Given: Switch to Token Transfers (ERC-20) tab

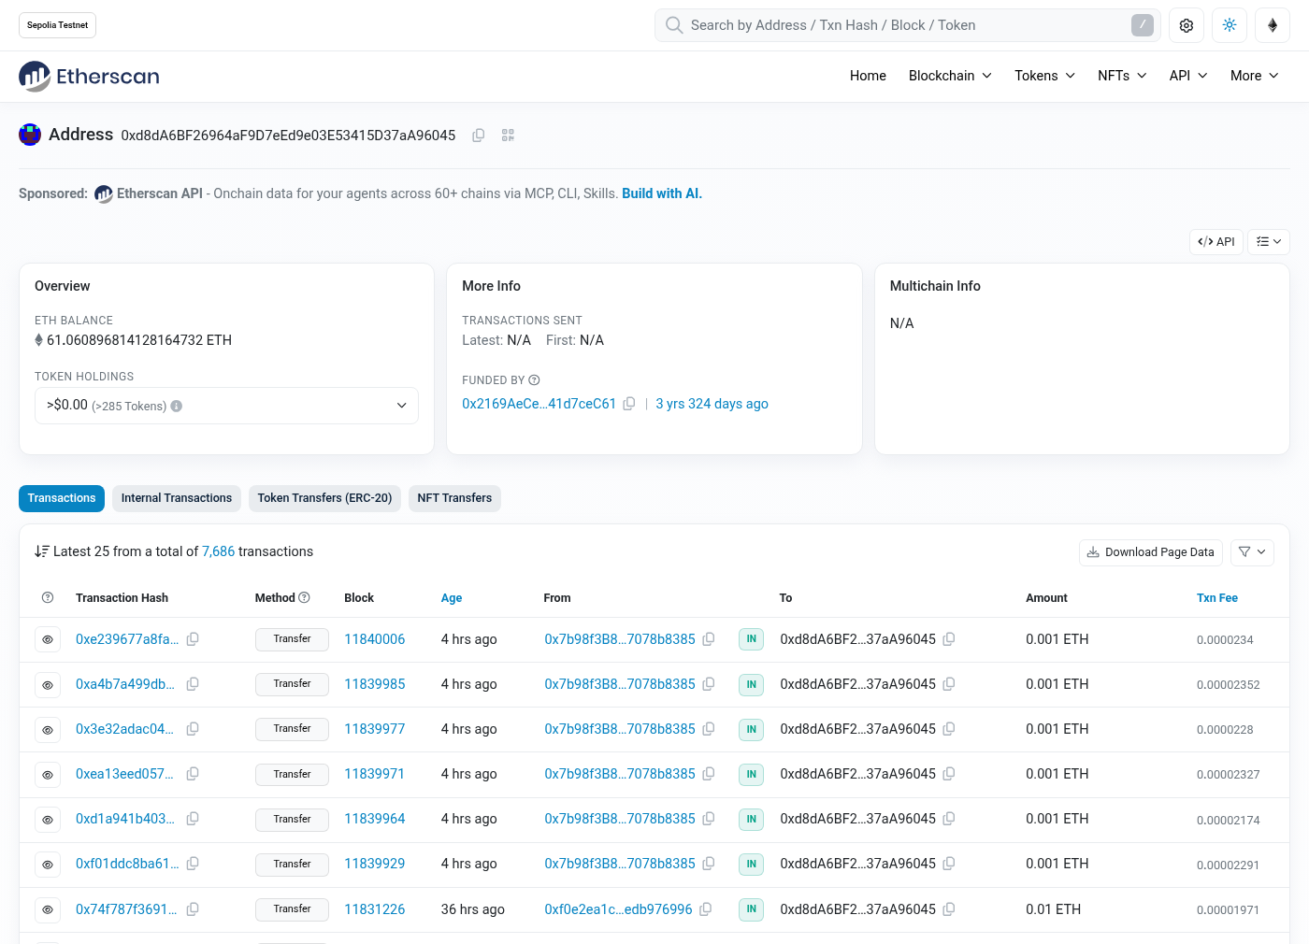Looking at the screenshot, I should [x=324, y=498].
